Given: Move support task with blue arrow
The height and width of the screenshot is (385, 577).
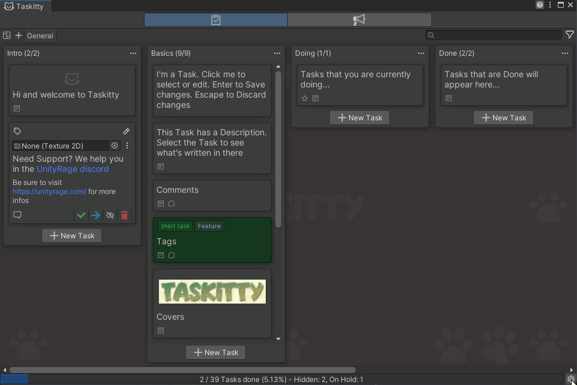Looking at the screenshot, I should (x=96, y=216).
